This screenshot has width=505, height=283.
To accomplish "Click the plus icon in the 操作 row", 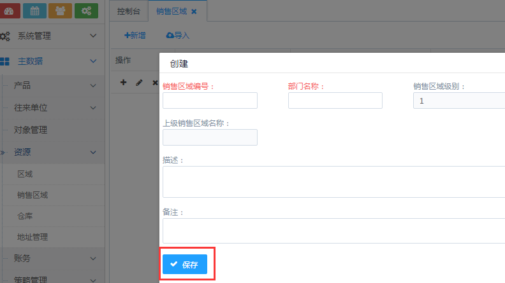I will 124,83.
